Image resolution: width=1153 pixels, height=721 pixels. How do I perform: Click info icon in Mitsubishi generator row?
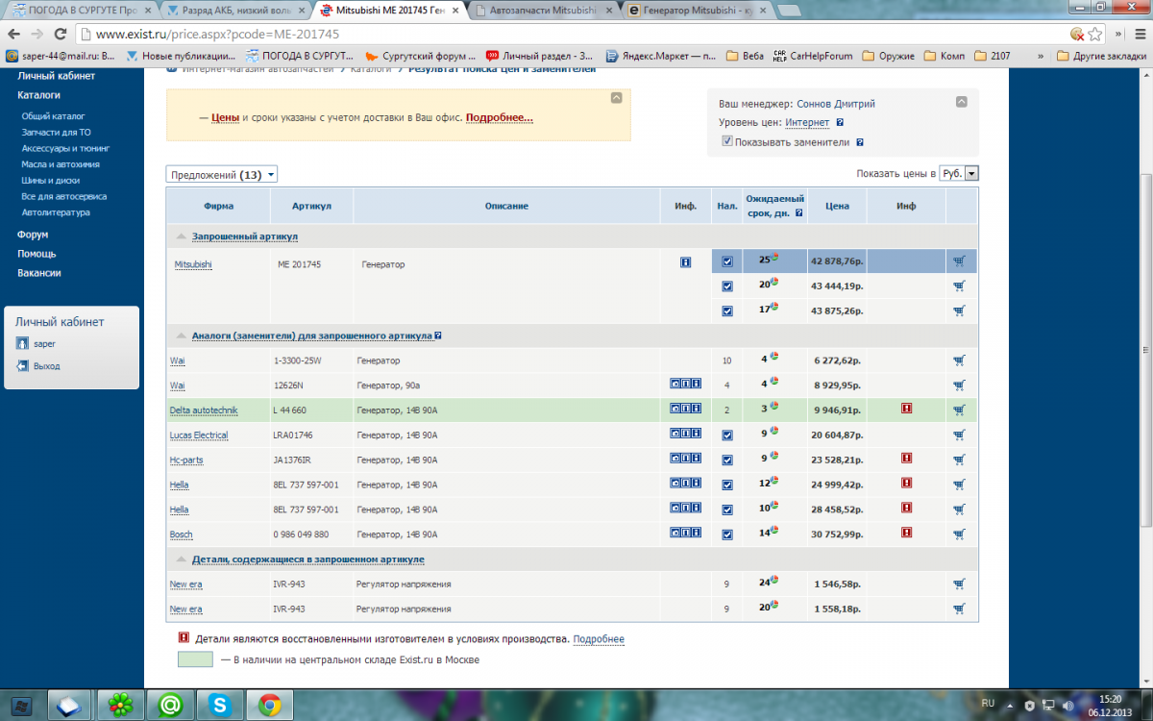point(685,261)
